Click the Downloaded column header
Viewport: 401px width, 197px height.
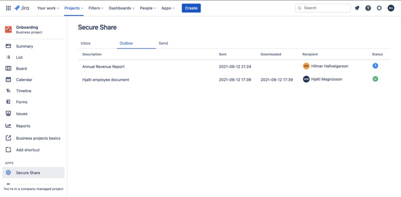pos(271,54)
